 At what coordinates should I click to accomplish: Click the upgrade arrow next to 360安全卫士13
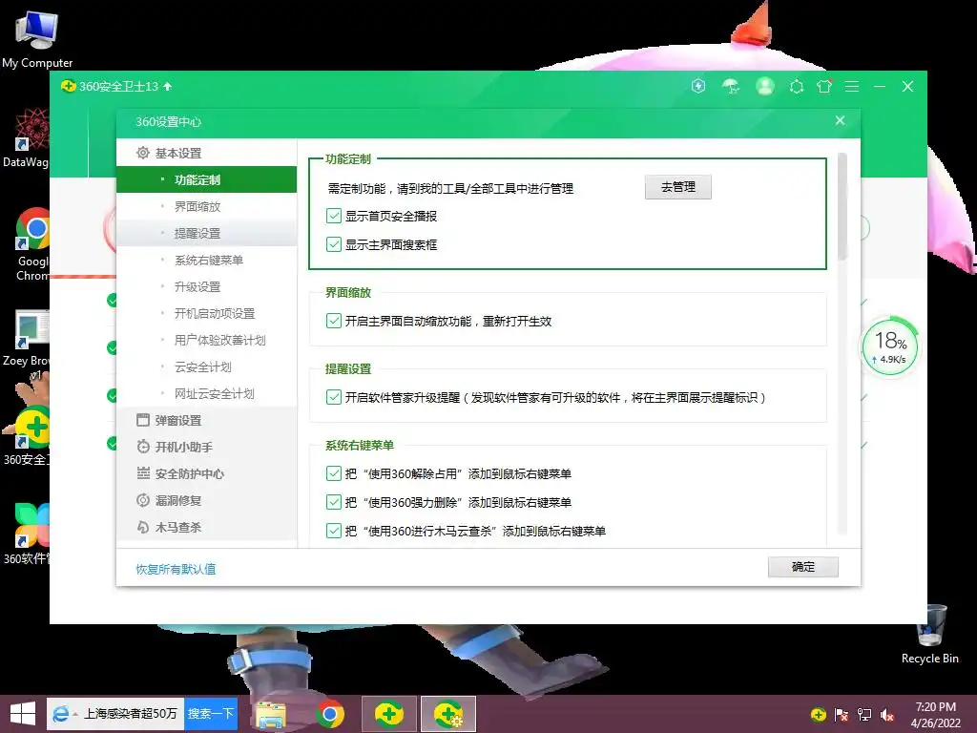[x=168, y=86]
